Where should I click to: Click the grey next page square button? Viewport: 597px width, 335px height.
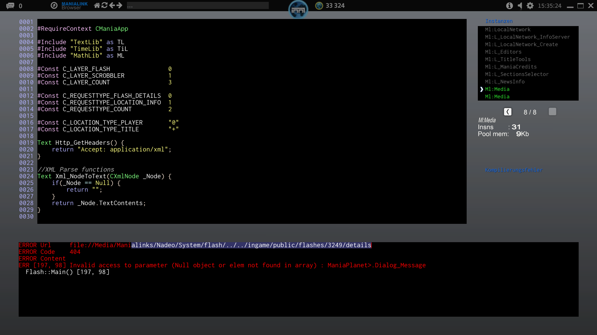pos(552,112)
